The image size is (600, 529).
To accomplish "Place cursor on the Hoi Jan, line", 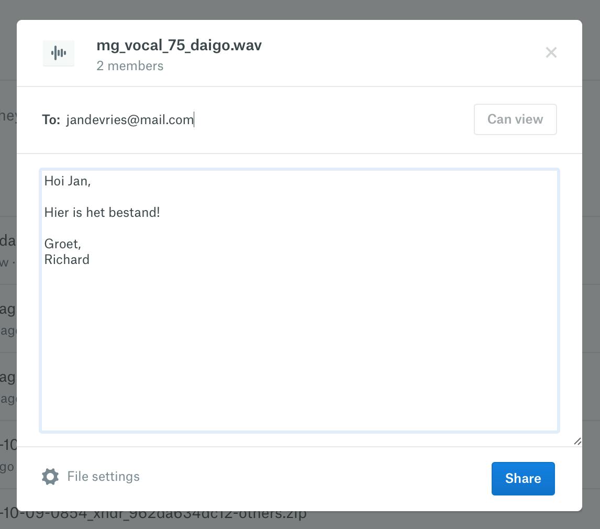I will coord(68,181).
